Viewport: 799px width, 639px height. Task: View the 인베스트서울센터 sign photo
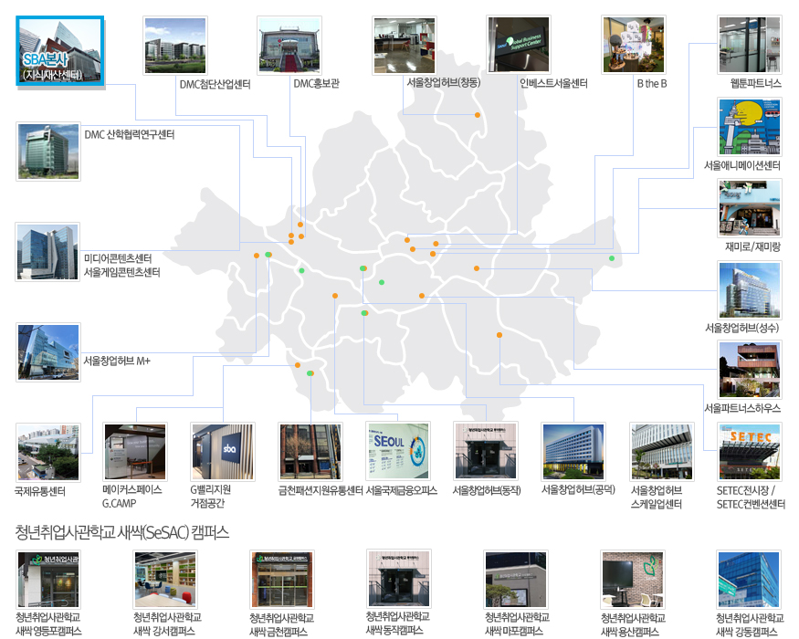(519, 45)
